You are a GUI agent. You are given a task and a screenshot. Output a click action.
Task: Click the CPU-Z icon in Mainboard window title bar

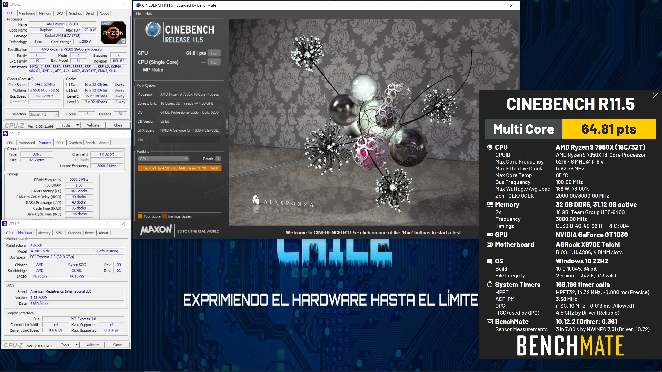[x=5, y=224]
